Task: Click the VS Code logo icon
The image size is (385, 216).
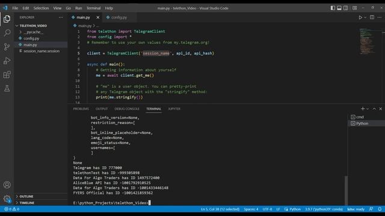Action: [5, 8]
